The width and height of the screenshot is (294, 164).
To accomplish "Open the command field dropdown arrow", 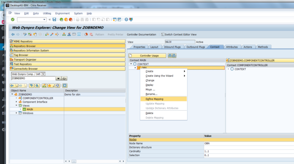I will 44,19.
